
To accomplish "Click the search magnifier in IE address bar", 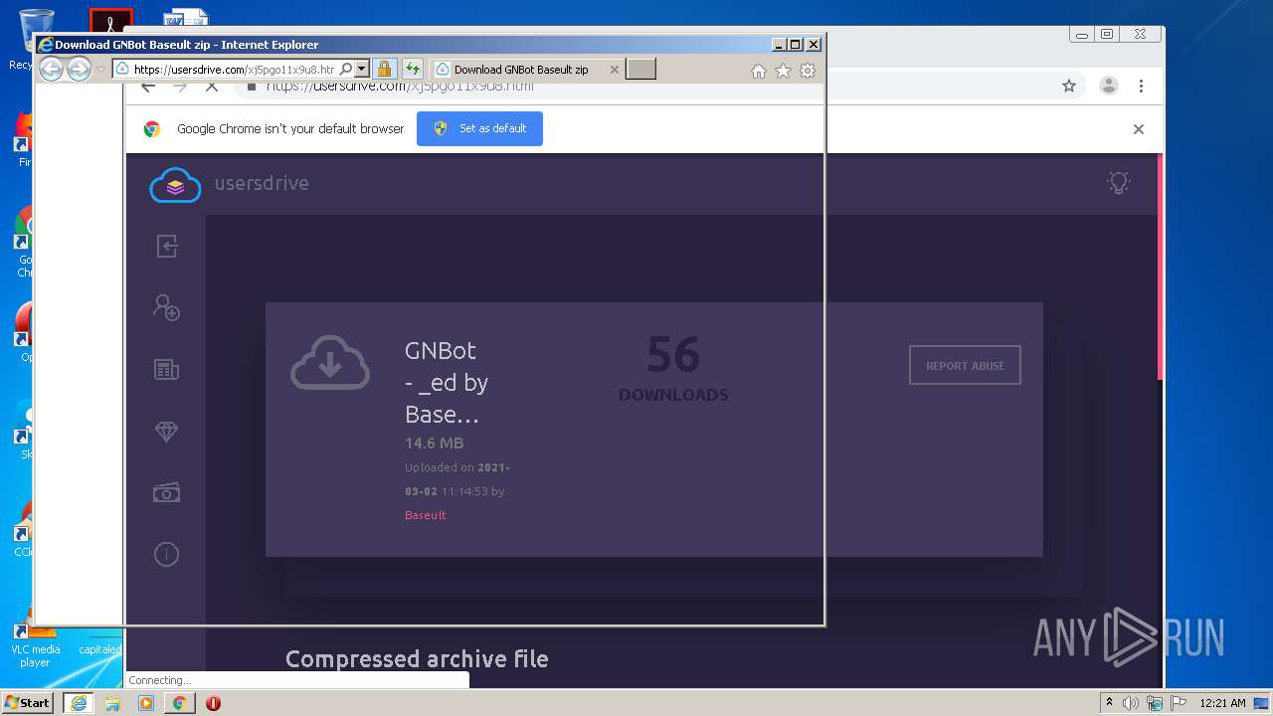I will [x=345, y=70].
